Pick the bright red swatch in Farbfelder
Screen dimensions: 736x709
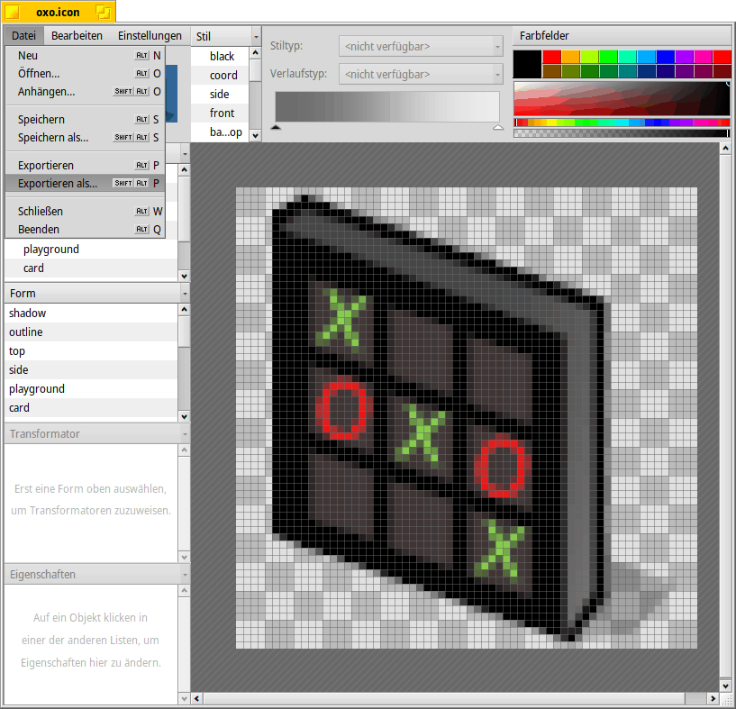pos(551,57)
